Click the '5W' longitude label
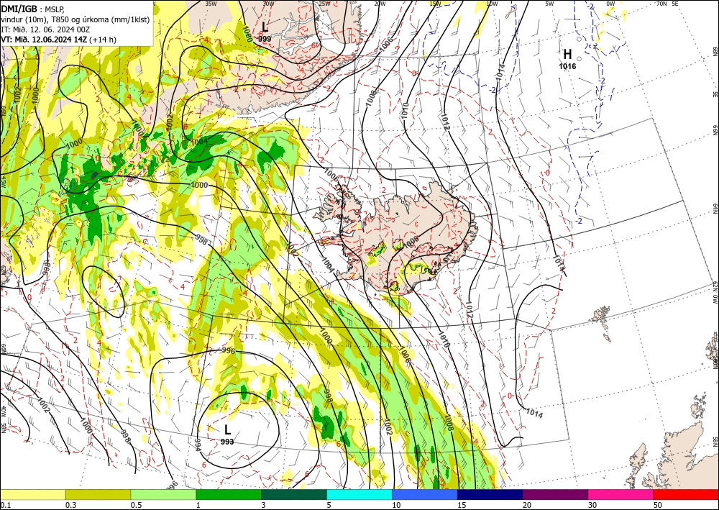 tap(549, 4)
